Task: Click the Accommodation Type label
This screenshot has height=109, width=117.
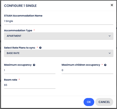Action: (x=18, y=30)
